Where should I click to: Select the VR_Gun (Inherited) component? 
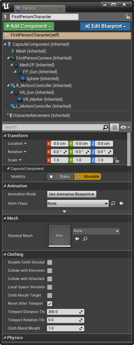click(37, 93)
